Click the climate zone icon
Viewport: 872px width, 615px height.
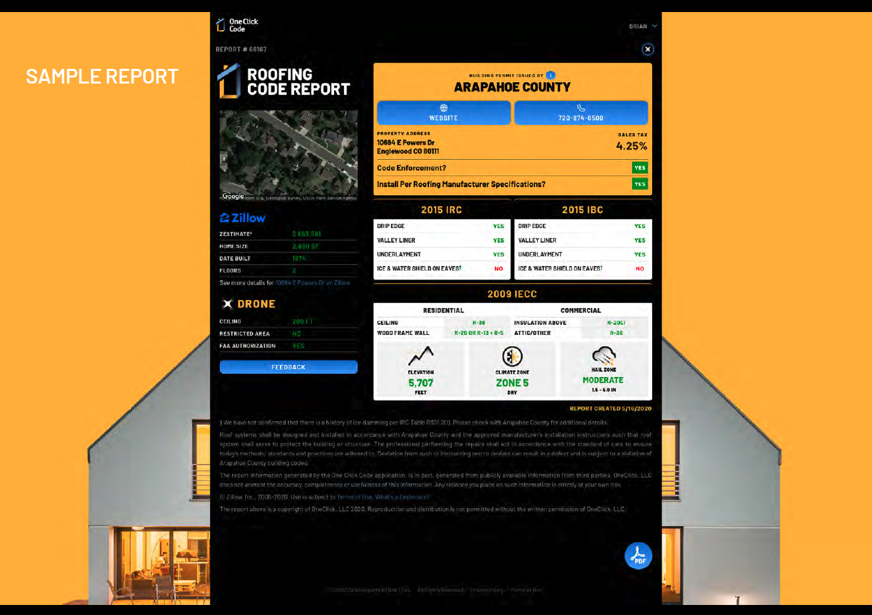512,356
